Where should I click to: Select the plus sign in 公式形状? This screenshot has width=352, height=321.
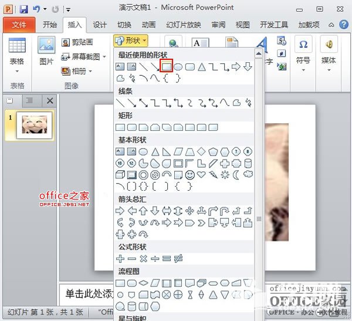pos(120,259)
